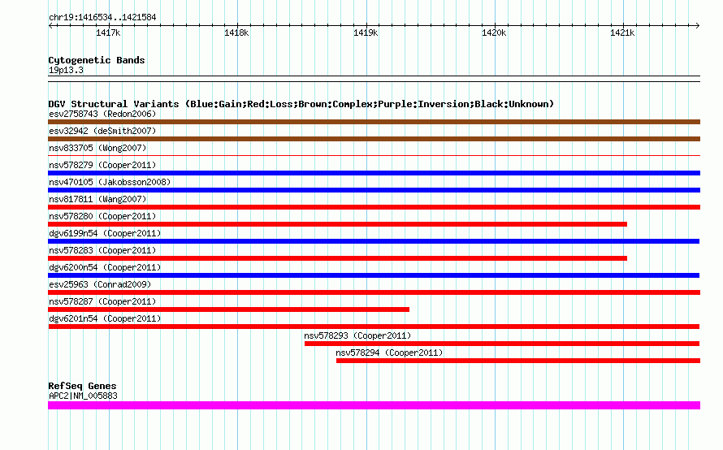The width and height of the screenshot is (723, 450).
Task: Select the red nsv578280 loss bar
Action: [337, 224]
